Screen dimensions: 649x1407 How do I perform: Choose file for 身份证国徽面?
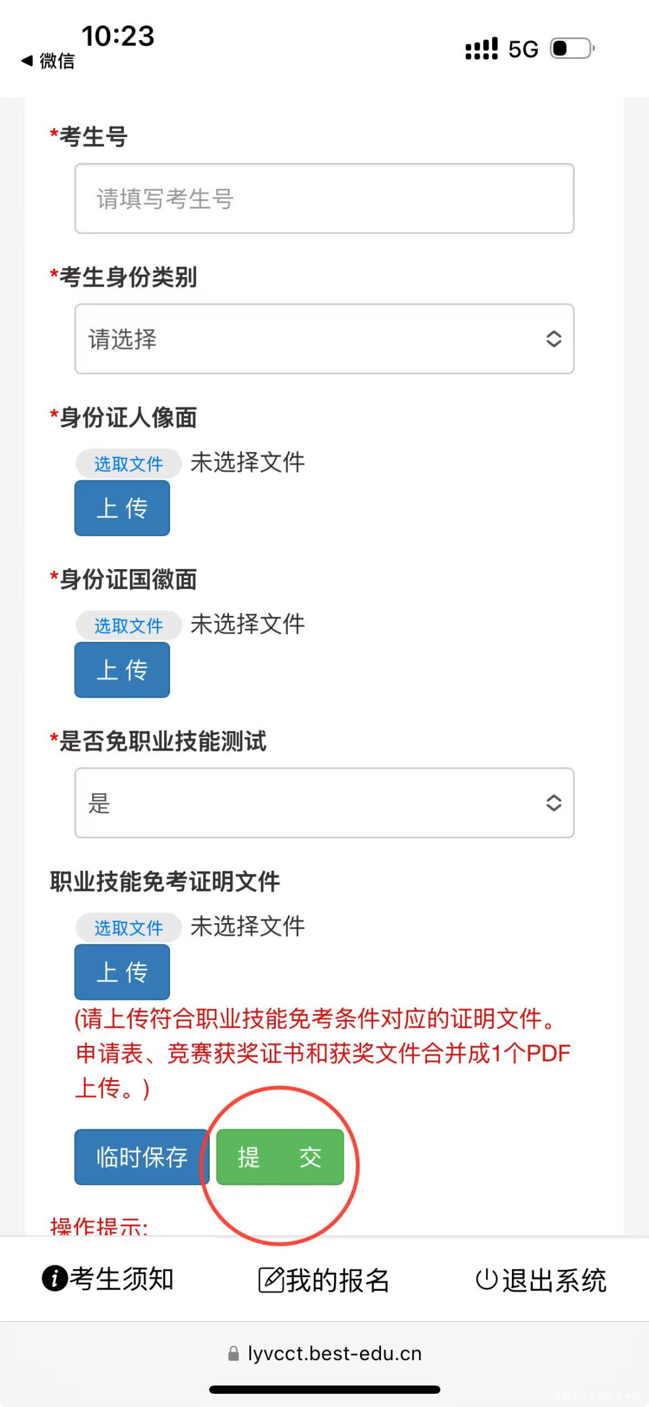pyautogui.click(x=129, y=626)
